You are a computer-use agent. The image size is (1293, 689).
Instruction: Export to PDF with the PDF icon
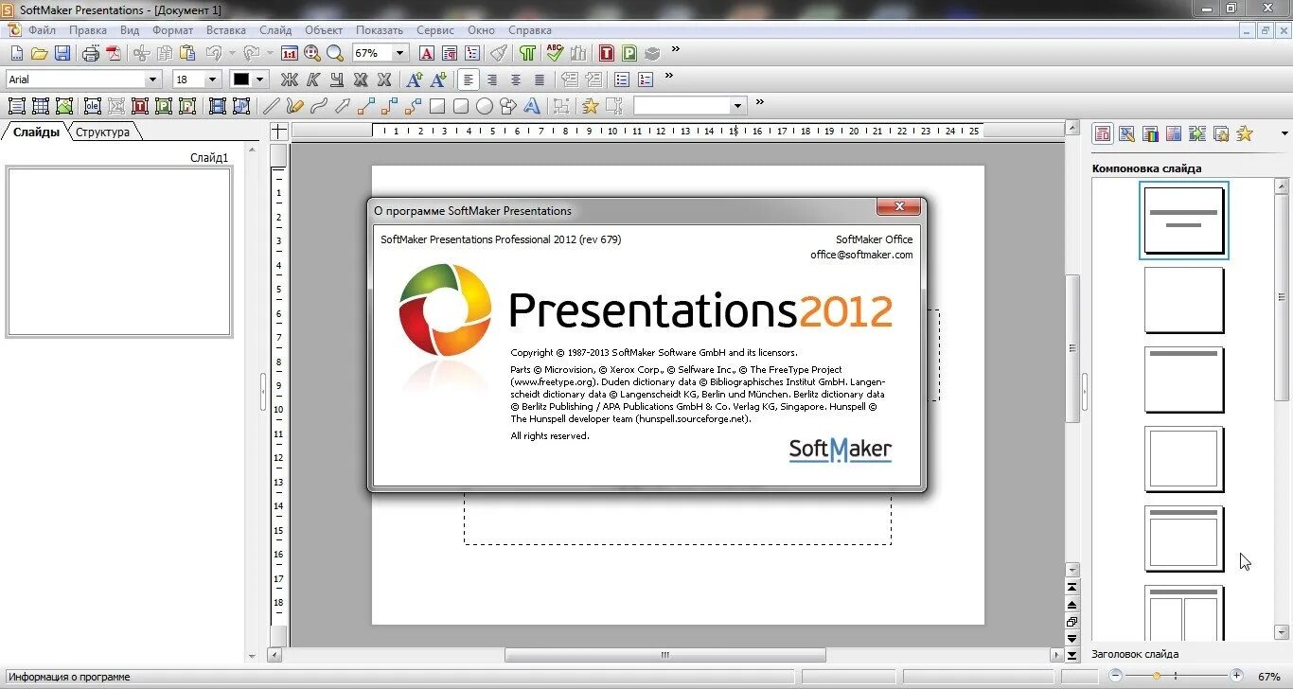click(114, 53)
